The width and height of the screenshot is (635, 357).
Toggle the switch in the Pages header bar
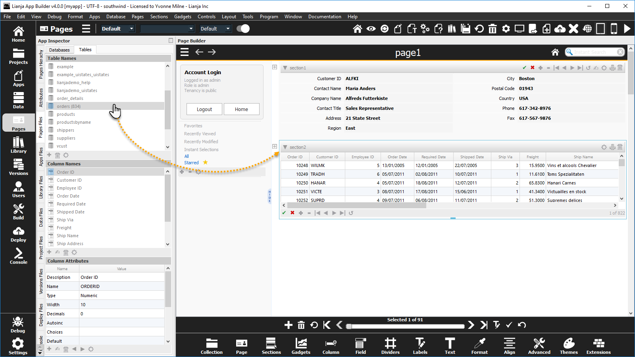[243, 29]
